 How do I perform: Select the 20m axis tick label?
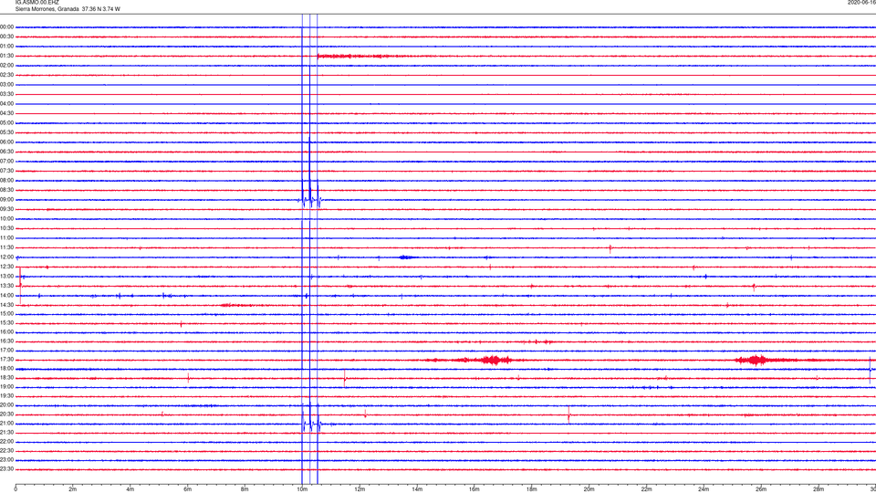[589, 489]
